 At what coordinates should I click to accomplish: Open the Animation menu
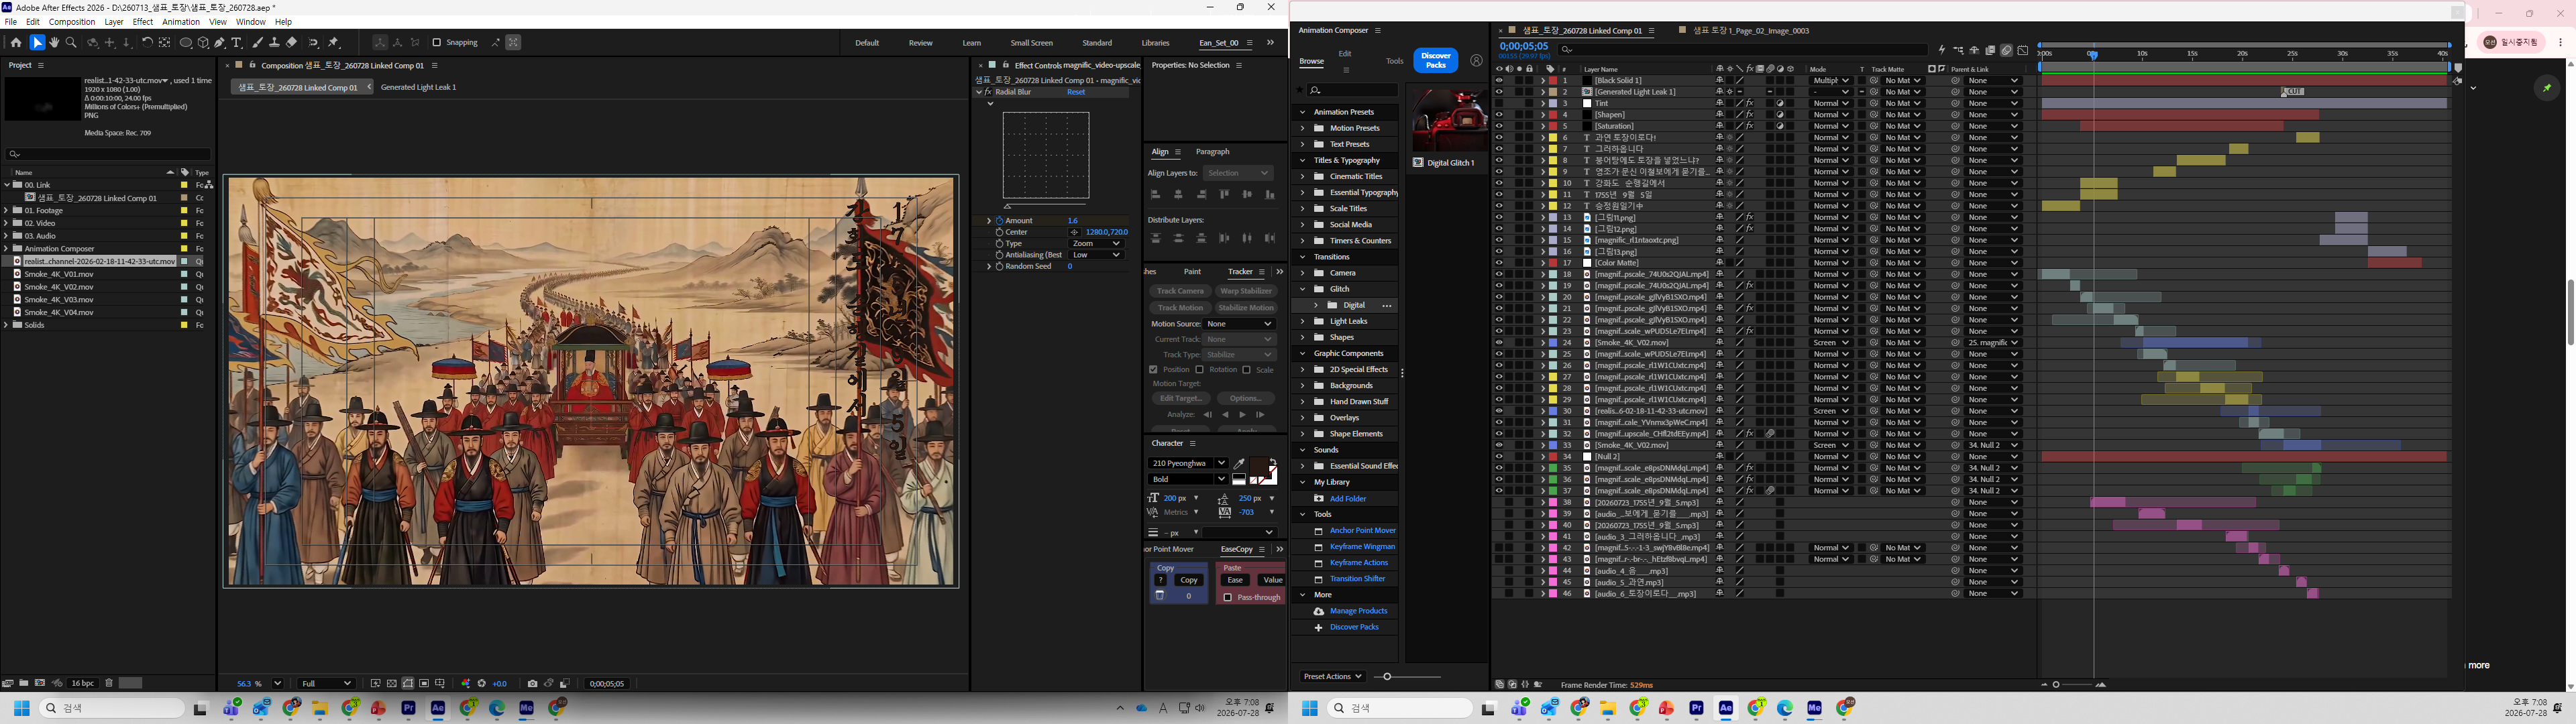click(181, 22)
